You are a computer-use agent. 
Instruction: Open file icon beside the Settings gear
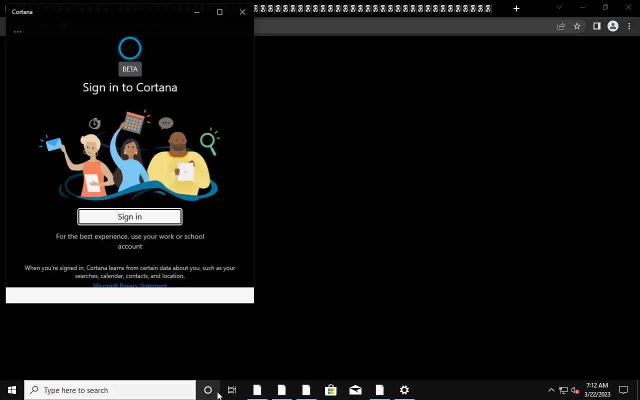(x=380, y=390)
